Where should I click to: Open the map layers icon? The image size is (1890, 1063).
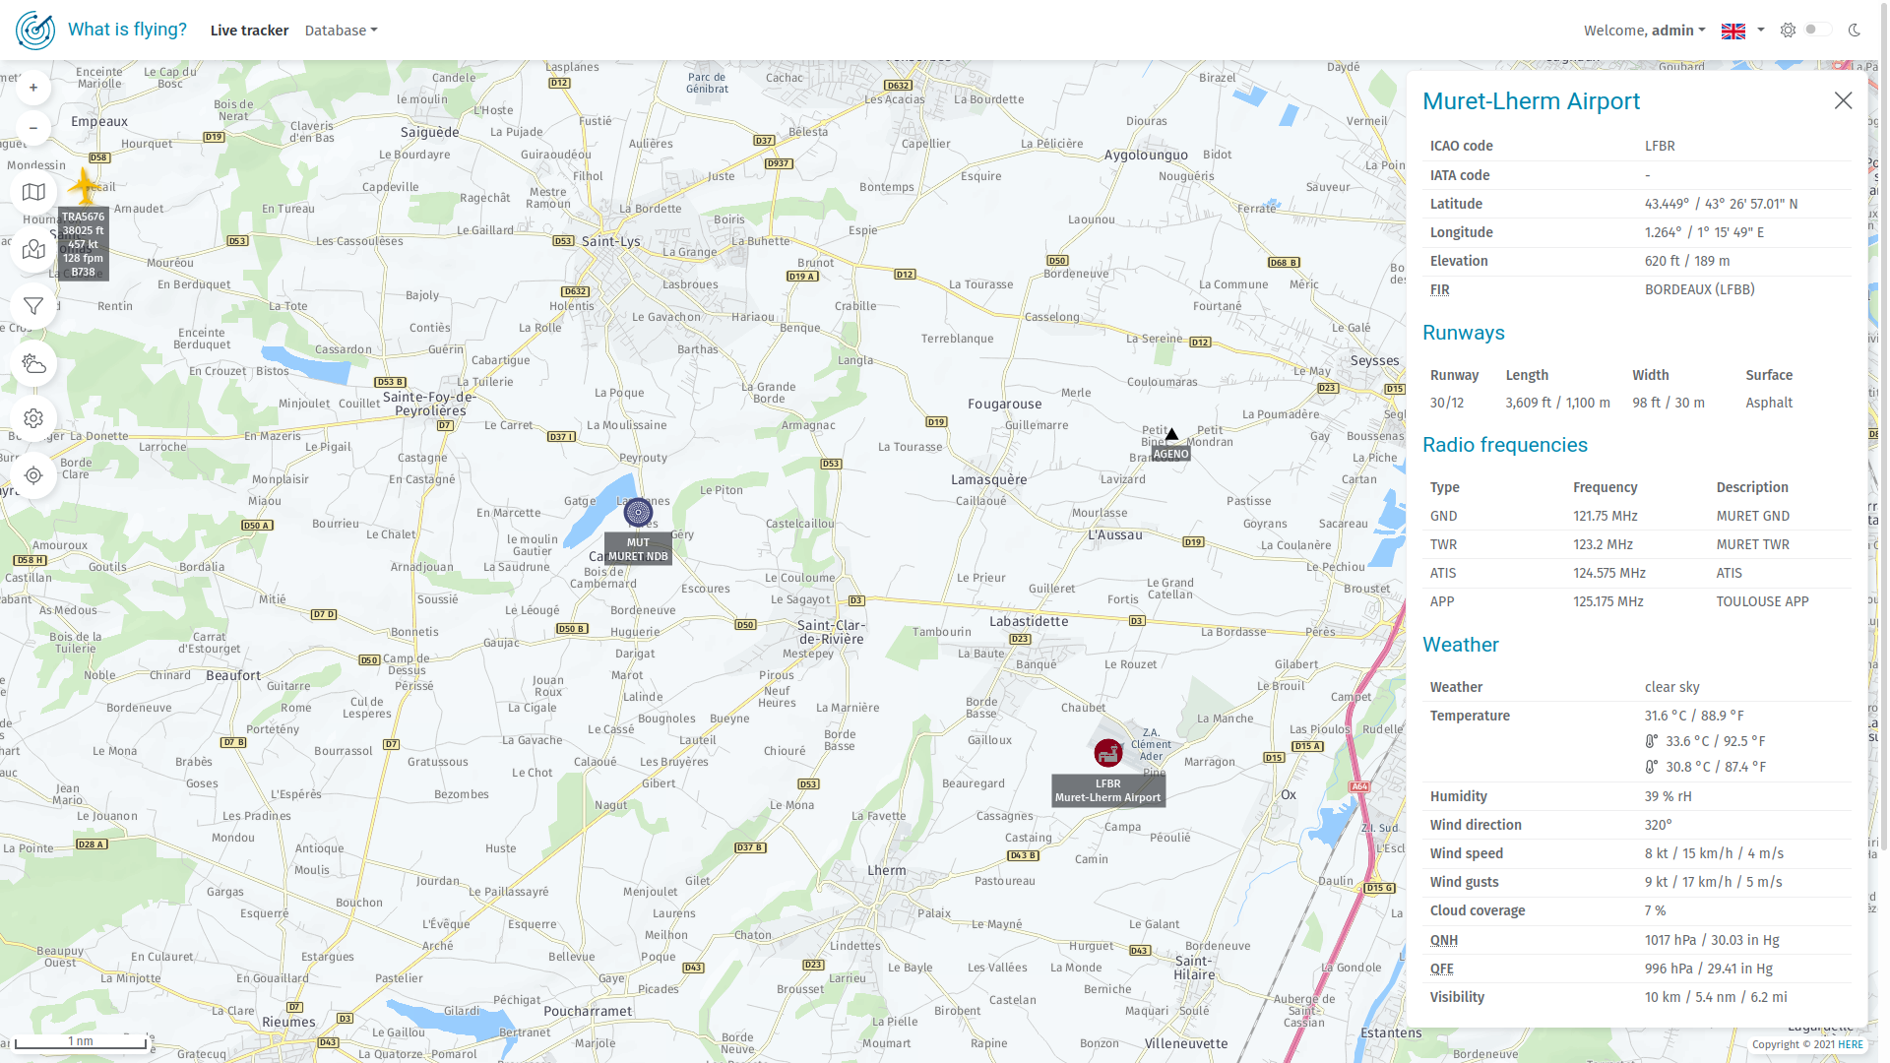[x=33, y=192]
